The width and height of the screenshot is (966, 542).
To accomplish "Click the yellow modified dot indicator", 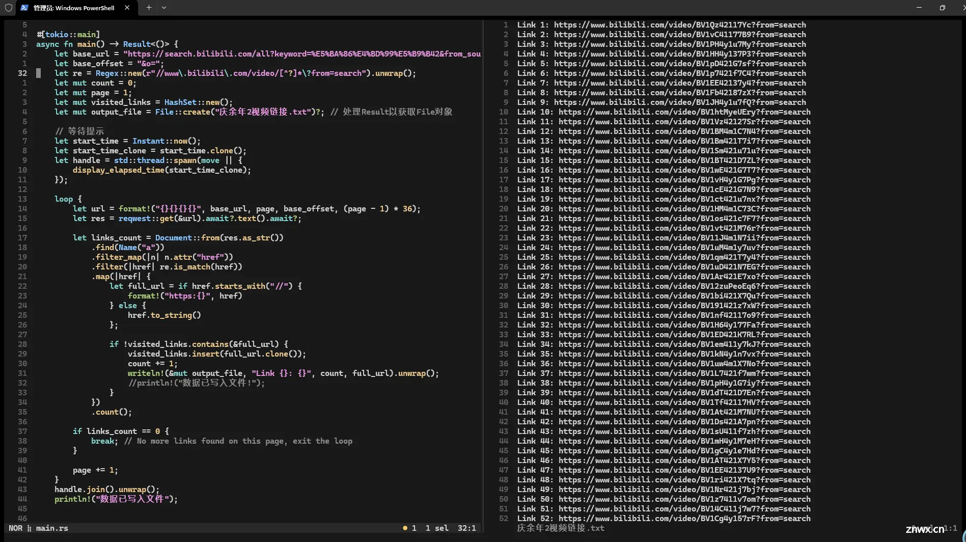I will coord(405,528).
